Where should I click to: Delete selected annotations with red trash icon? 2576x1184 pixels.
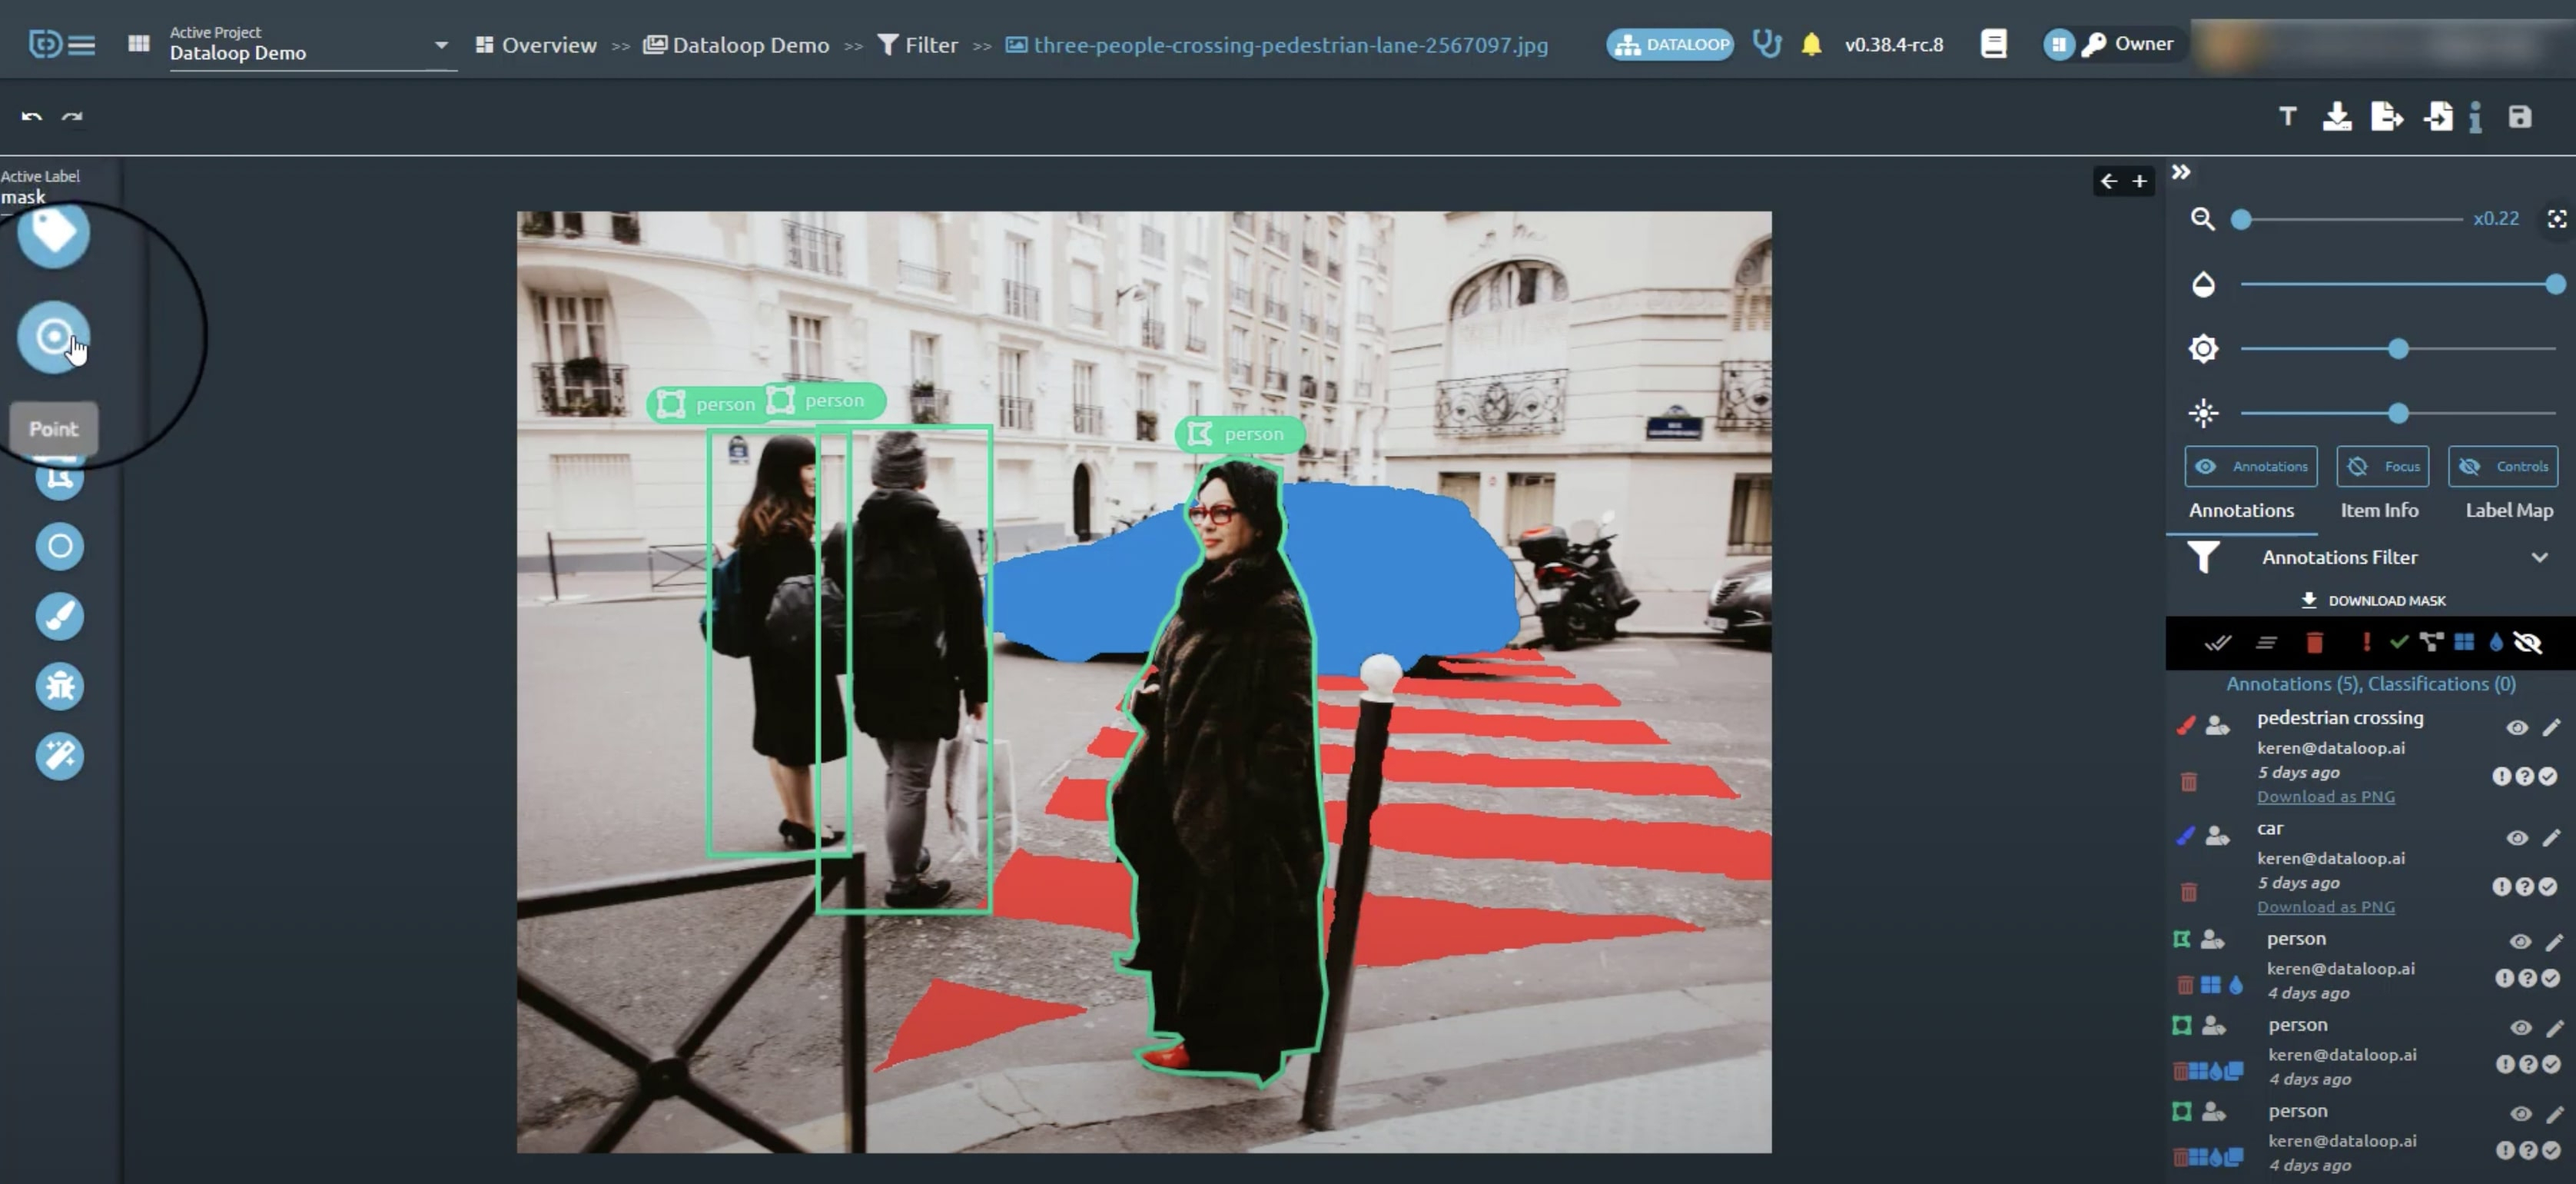click(x=2314, y=643)
